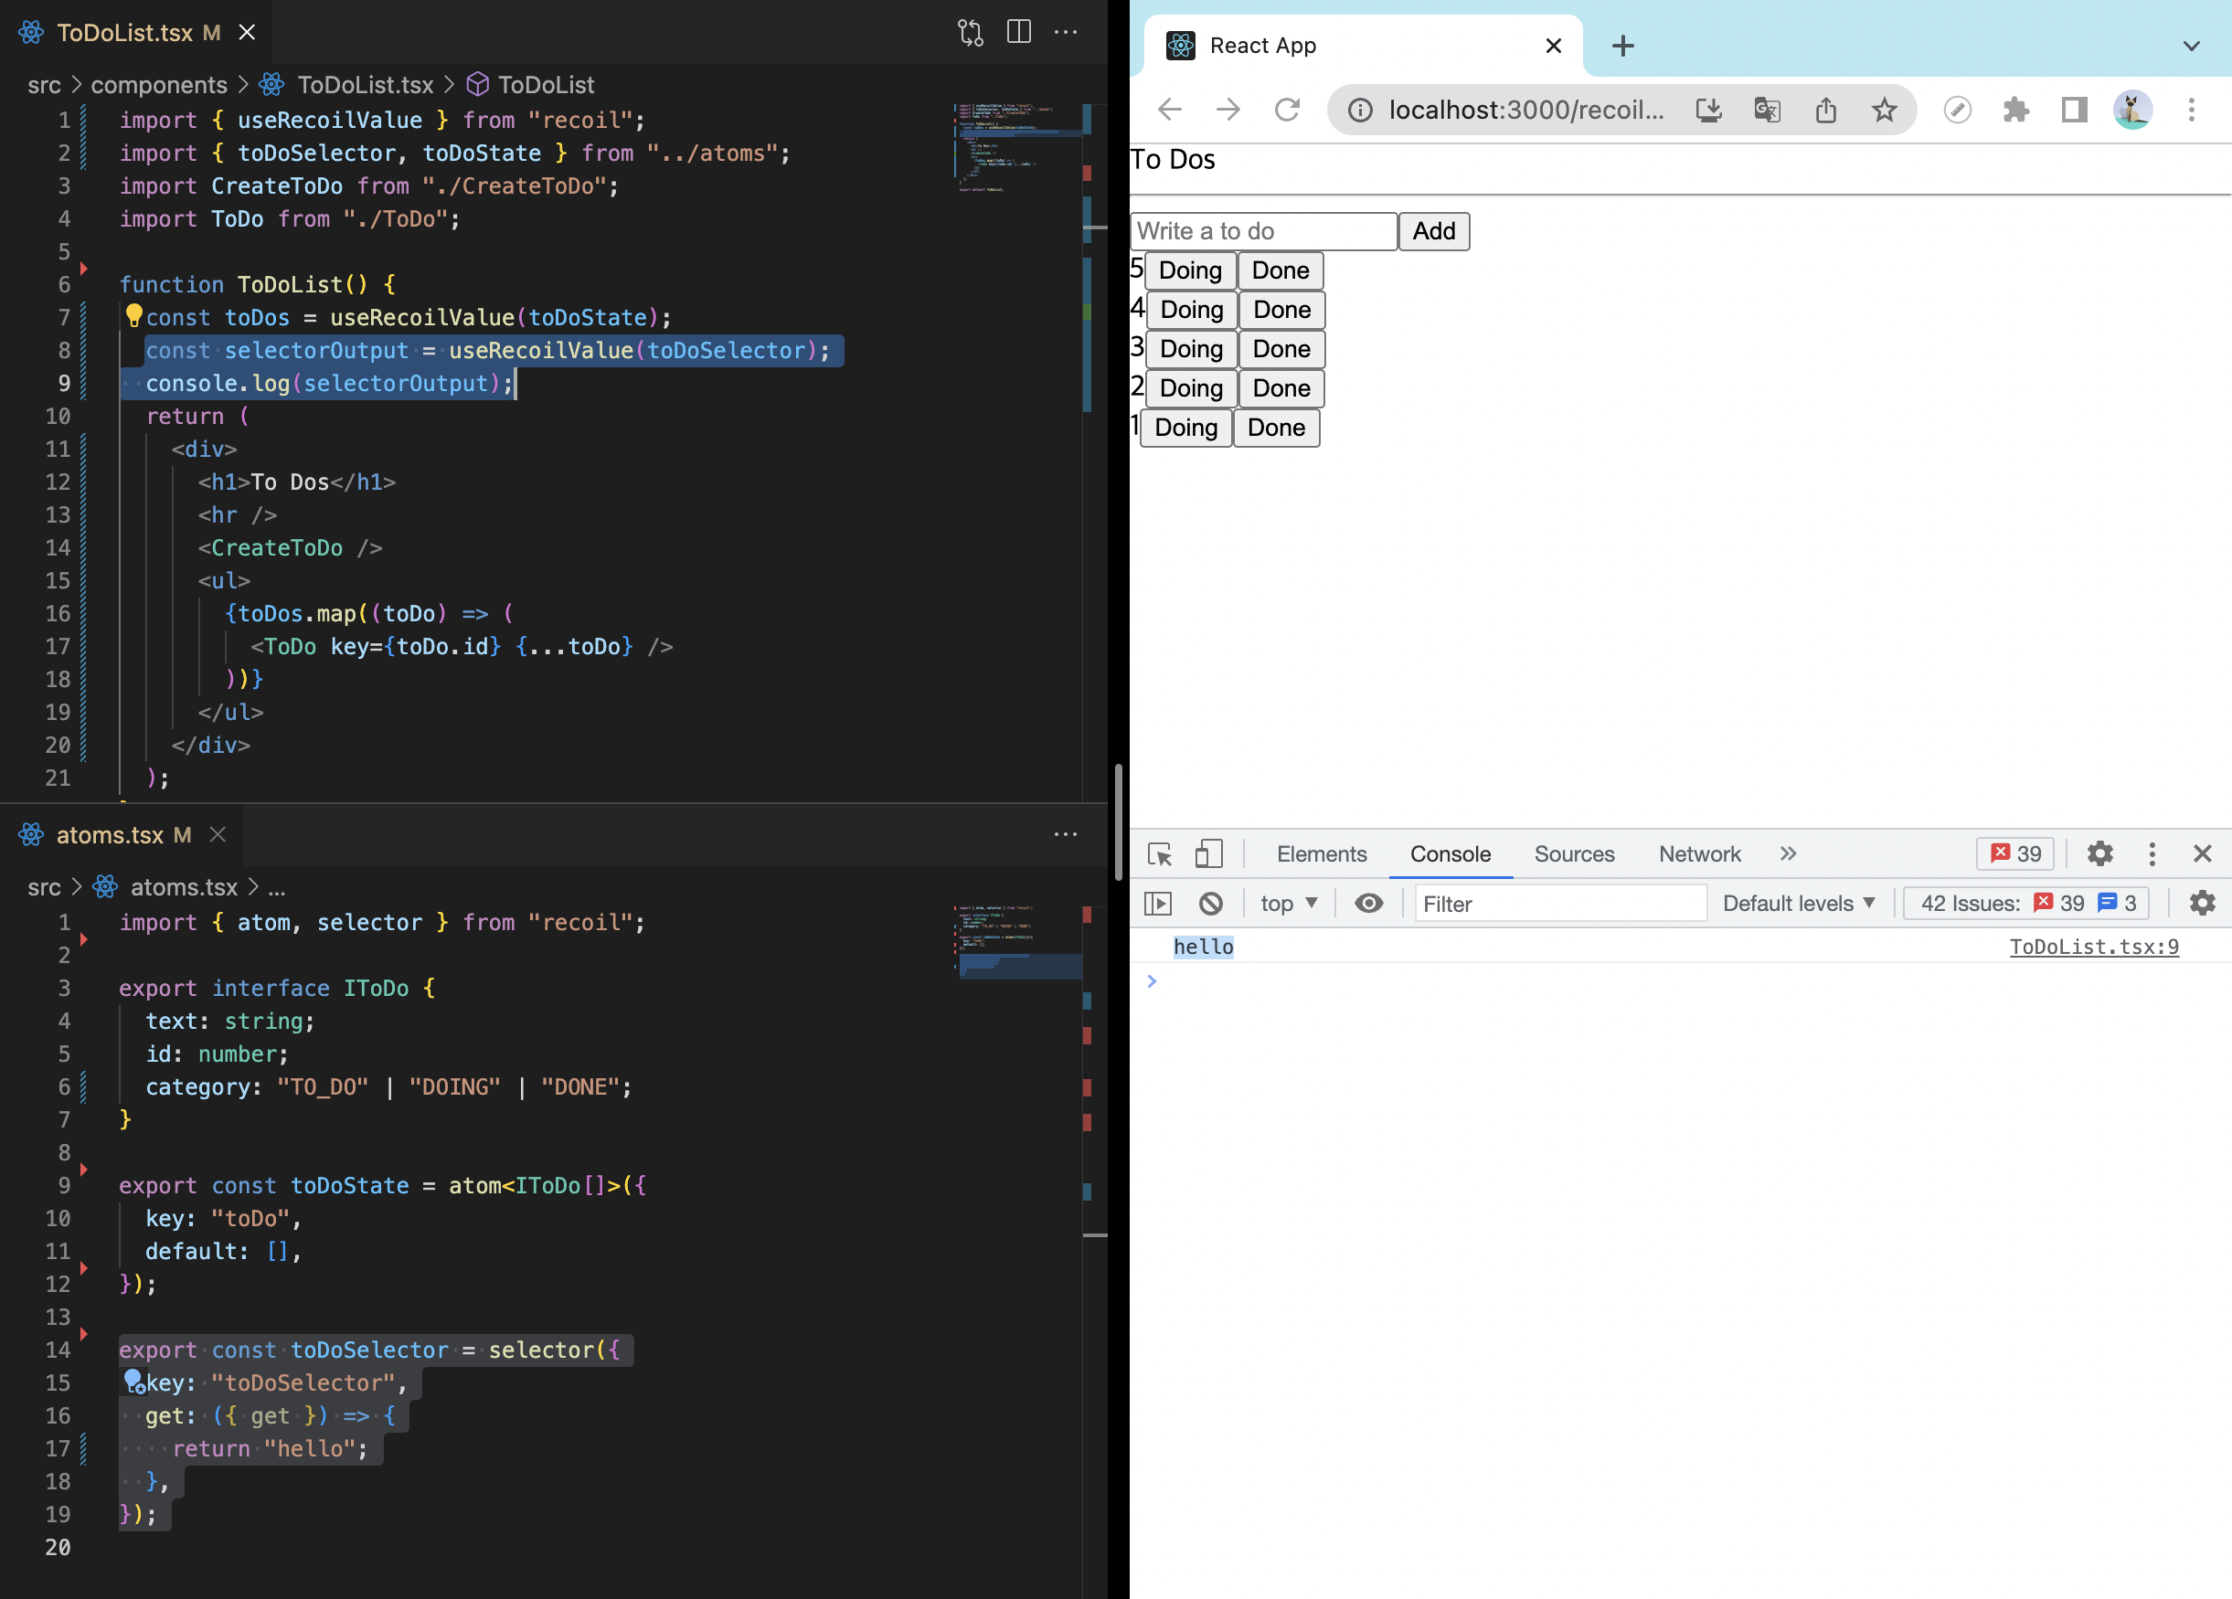Toggle the browser side panel icon
Viewport: 2232px width, 1599px height.
coord(2075,110)
